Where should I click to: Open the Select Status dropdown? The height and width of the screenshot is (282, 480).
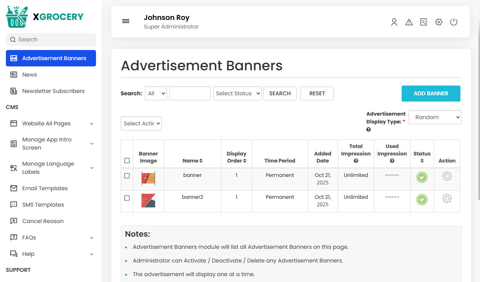point(237,93)
